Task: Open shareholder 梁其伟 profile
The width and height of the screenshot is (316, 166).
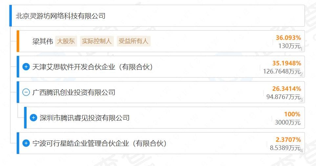Action: 43,41
